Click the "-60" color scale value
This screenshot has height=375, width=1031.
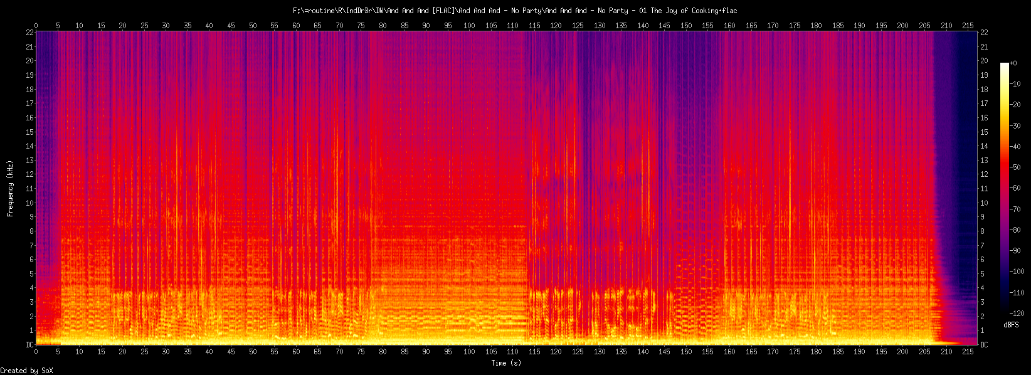(x=1015, y=188)
